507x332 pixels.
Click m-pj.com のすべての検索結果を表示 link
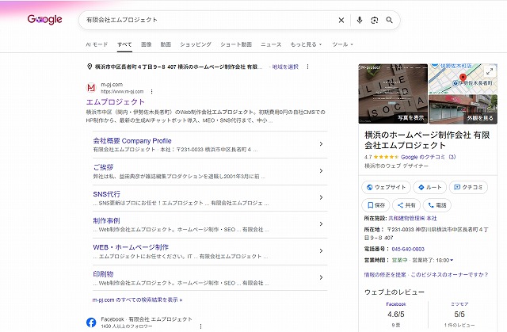137,300
